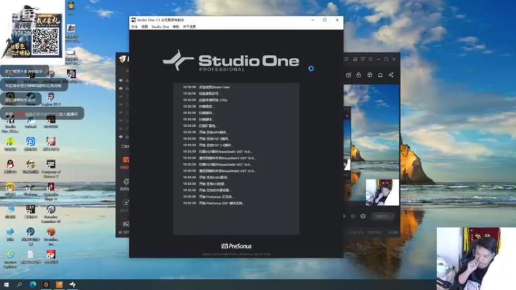The height and width of the screenshot is (290, 516).
Task: Switch to Studio One taskbar button
Action: [72, 284]
